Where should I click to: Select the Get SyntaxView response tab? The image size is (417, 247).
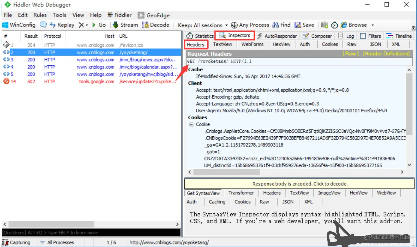point(203,193)
